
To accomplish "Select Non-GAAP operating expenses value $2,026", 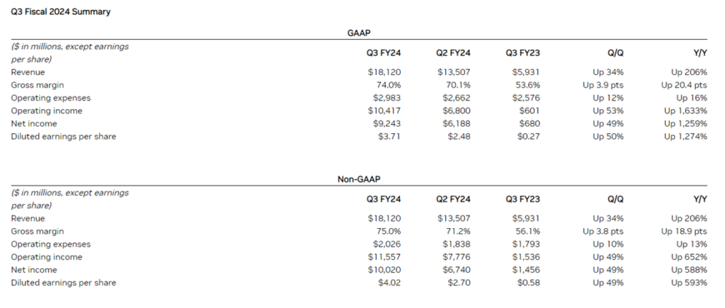I will (x=388, y=244).
